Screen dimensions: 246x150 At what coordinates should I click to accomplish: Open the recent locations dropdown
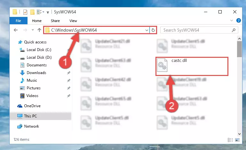(33, 30)
